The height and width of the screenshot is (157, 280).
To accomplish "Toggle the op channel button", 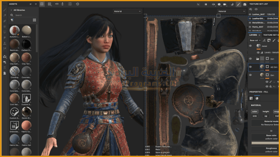I will point(266,116).
